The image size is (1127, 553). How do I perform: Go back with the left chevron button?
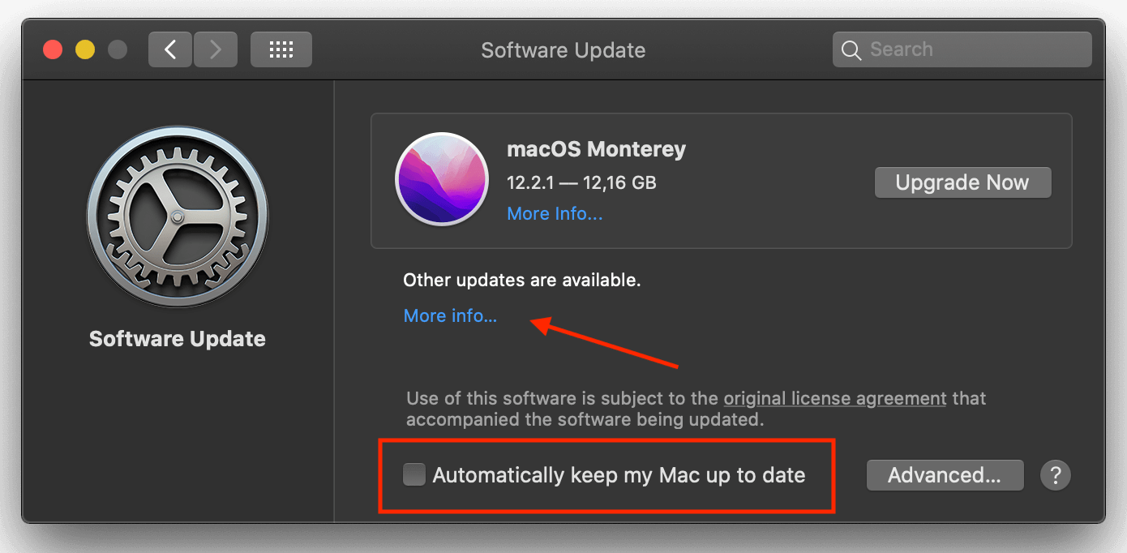[170, 50]
